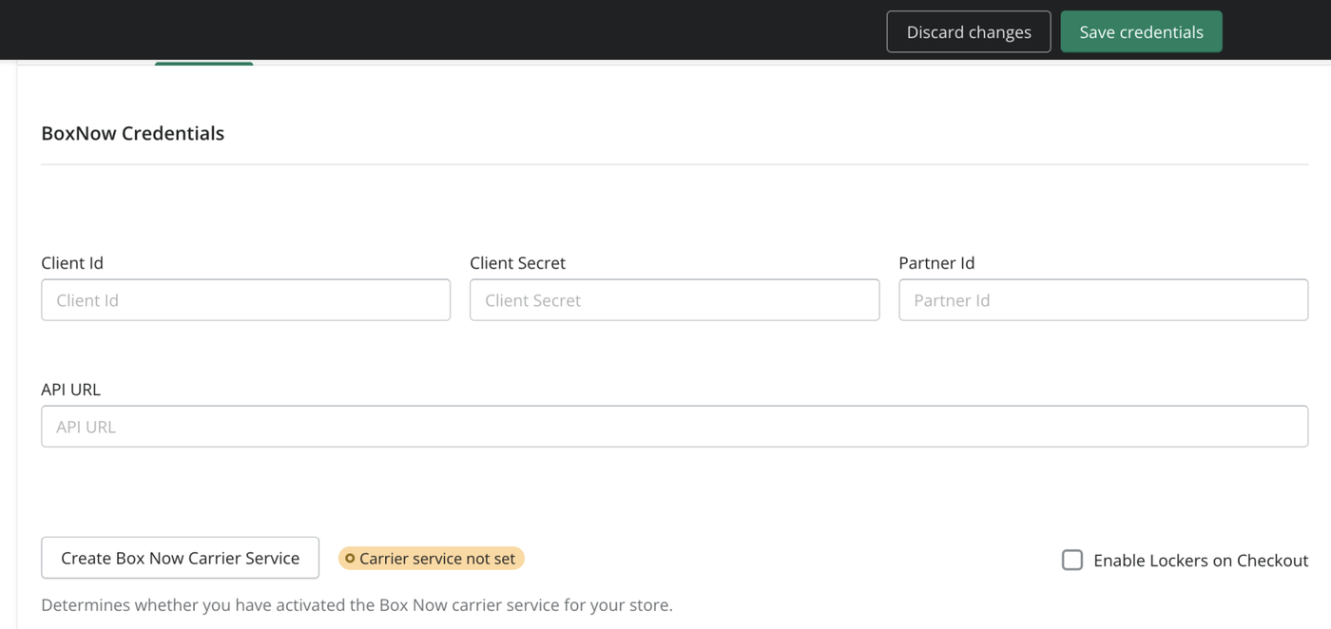
Task: Click into the Client Secret field
Action: pos(674,300)
